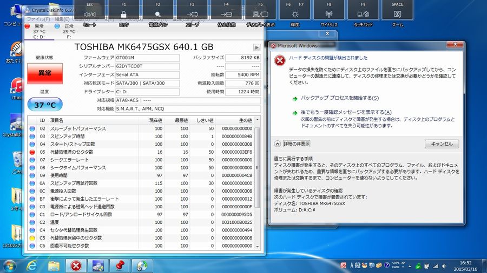Select the row スピンアップ時間
487x273 pixels.
141,136
